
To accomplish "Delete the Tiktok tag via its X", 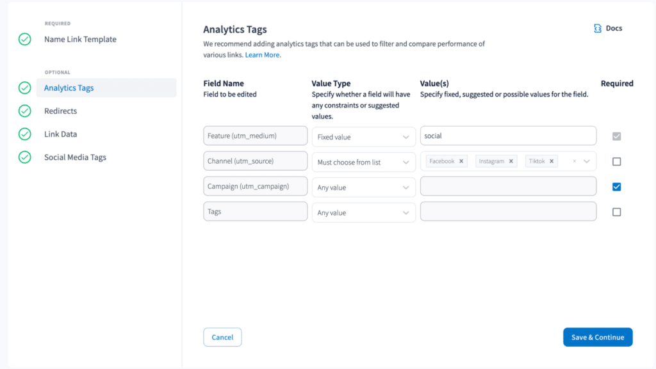I will (552, 161).
